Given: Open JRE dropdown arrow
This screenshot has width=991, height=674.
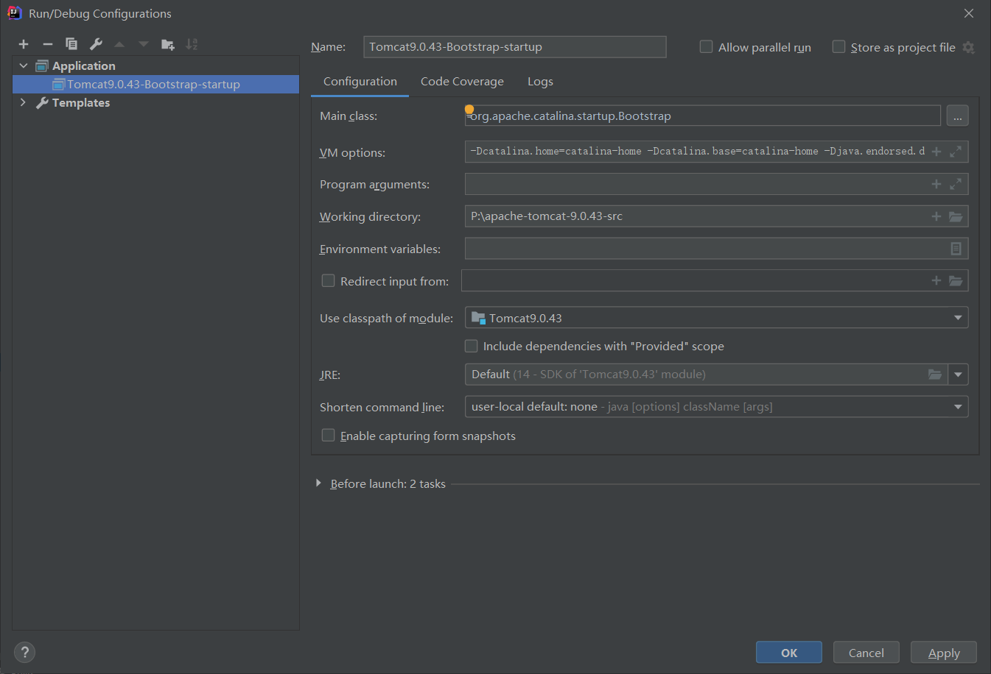Looking at the screenshot, I should [958, 375].
